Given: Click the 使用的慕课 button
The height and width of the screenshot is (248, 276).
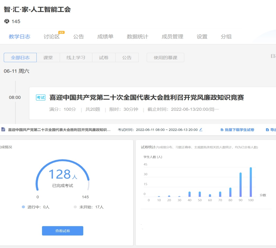Looking at the screenshot, I should 165,58.
